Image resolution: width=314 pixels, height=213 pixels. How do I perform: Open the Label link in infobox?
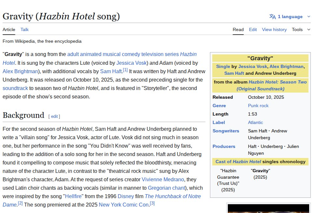coord(219,122)
